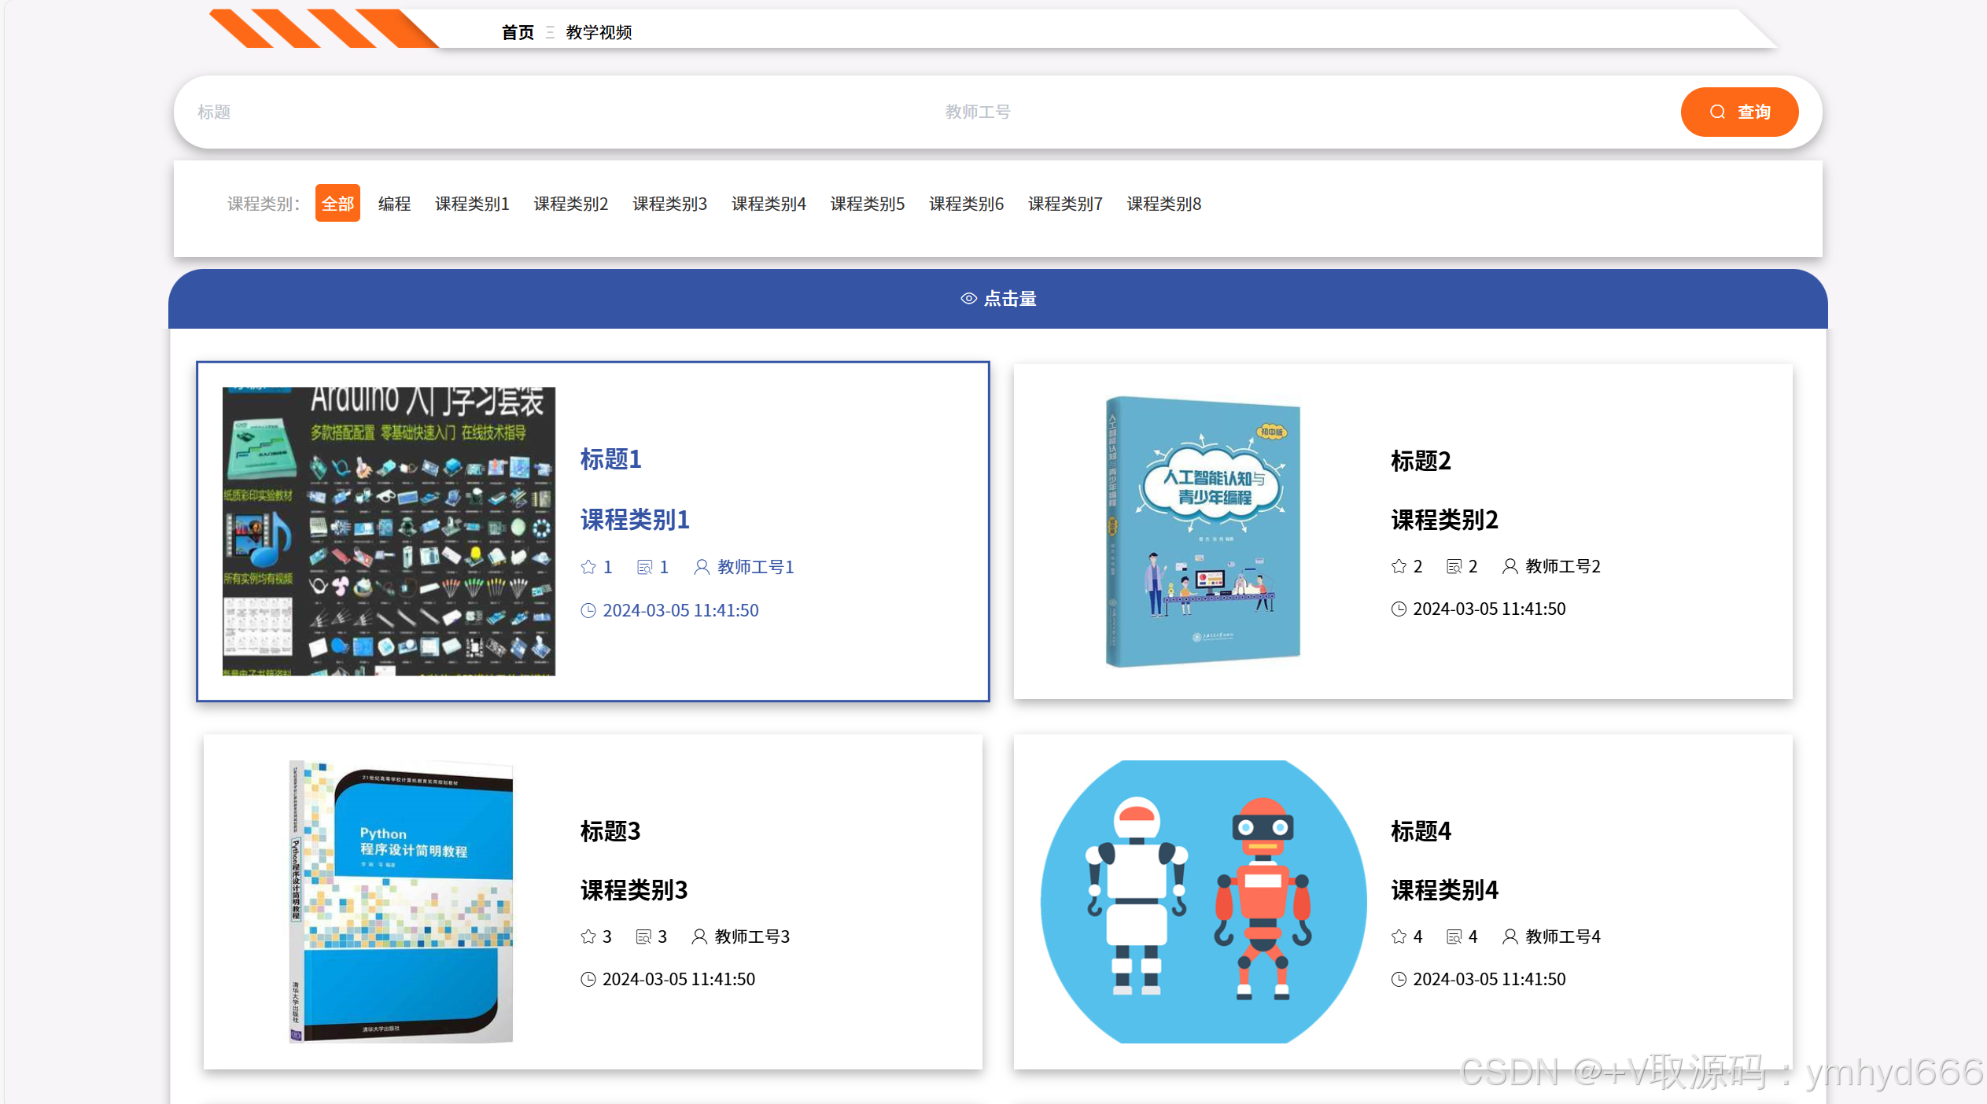Screen dimensions: 1987x1104
Task: Click the user icon beside 教师工号2
Action: tap(1510, 566)
